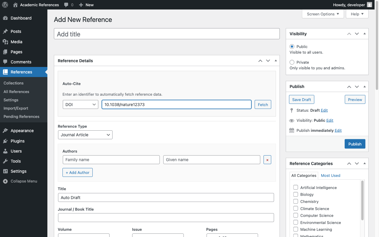Switch to the Most Used tab
This screenshot has width=379, height=237.
pos(330,175)
